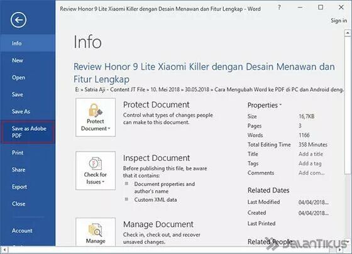Click the Manage Document heading
Image resolution: width=352 pixels, height=254 pixels.
click(158, 224)
